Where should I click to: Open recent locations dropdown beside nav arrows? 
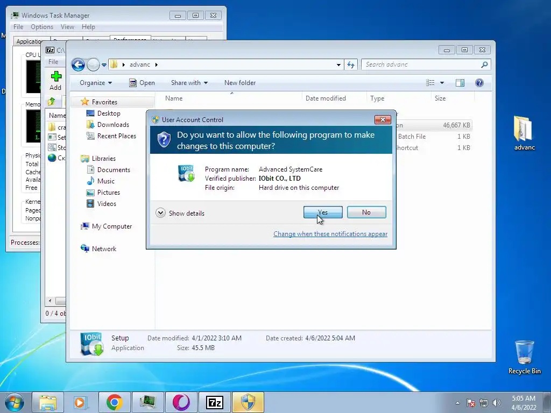pyautogui.click(x=104, y=65)
